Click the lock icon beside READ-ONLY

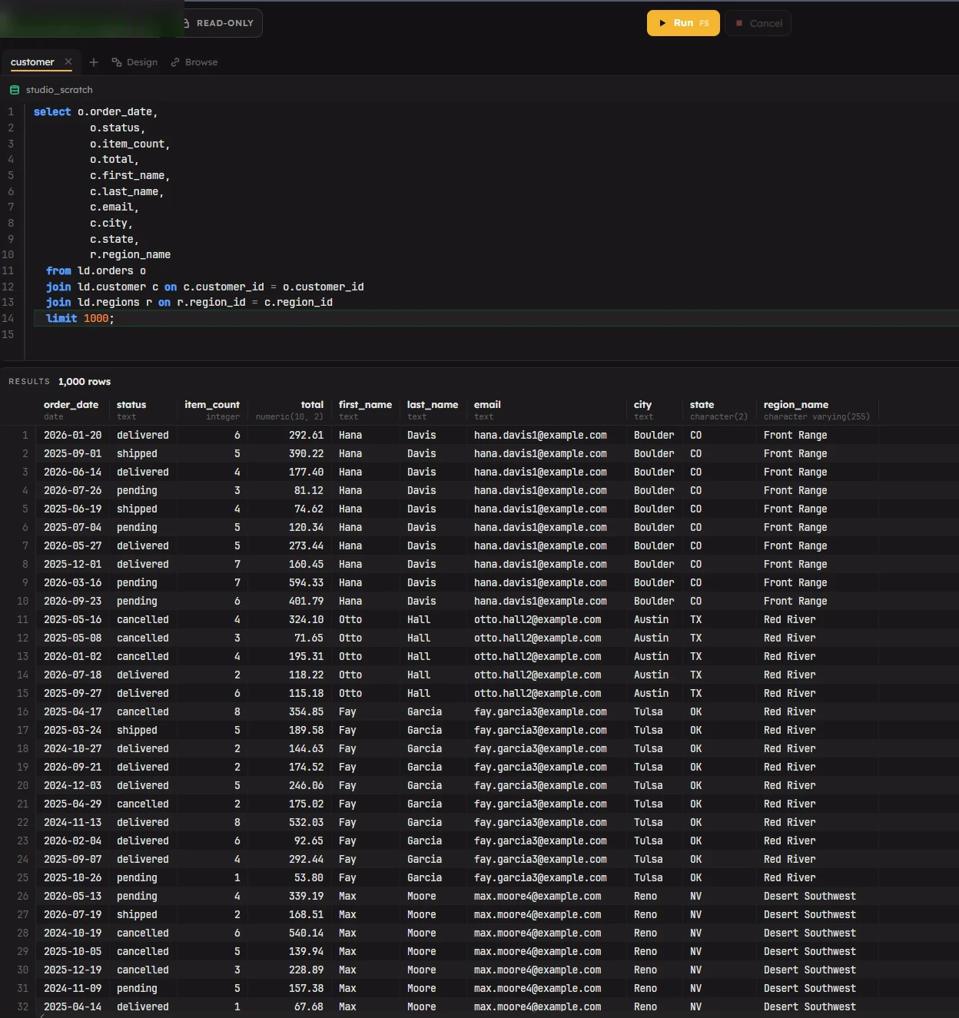pos(187,23)
